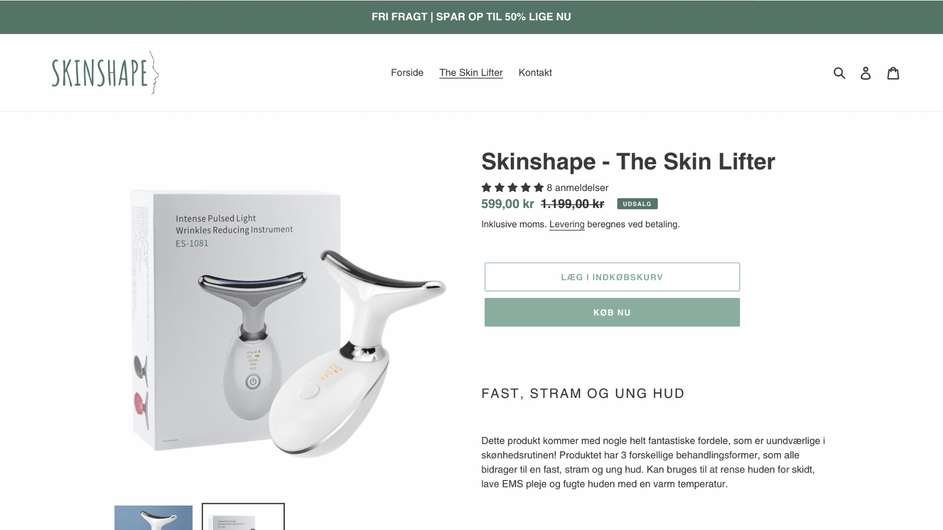The image size is (943, 530).
Task: Click the Fri fragt announcement banner
Action: coord(471,17)
